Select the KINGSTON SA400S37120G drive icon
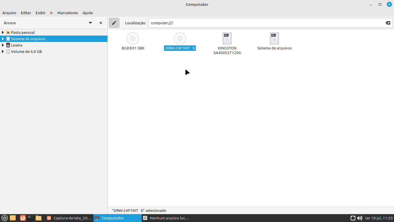This screenshot has height=222, width=394. click(227, 38)
